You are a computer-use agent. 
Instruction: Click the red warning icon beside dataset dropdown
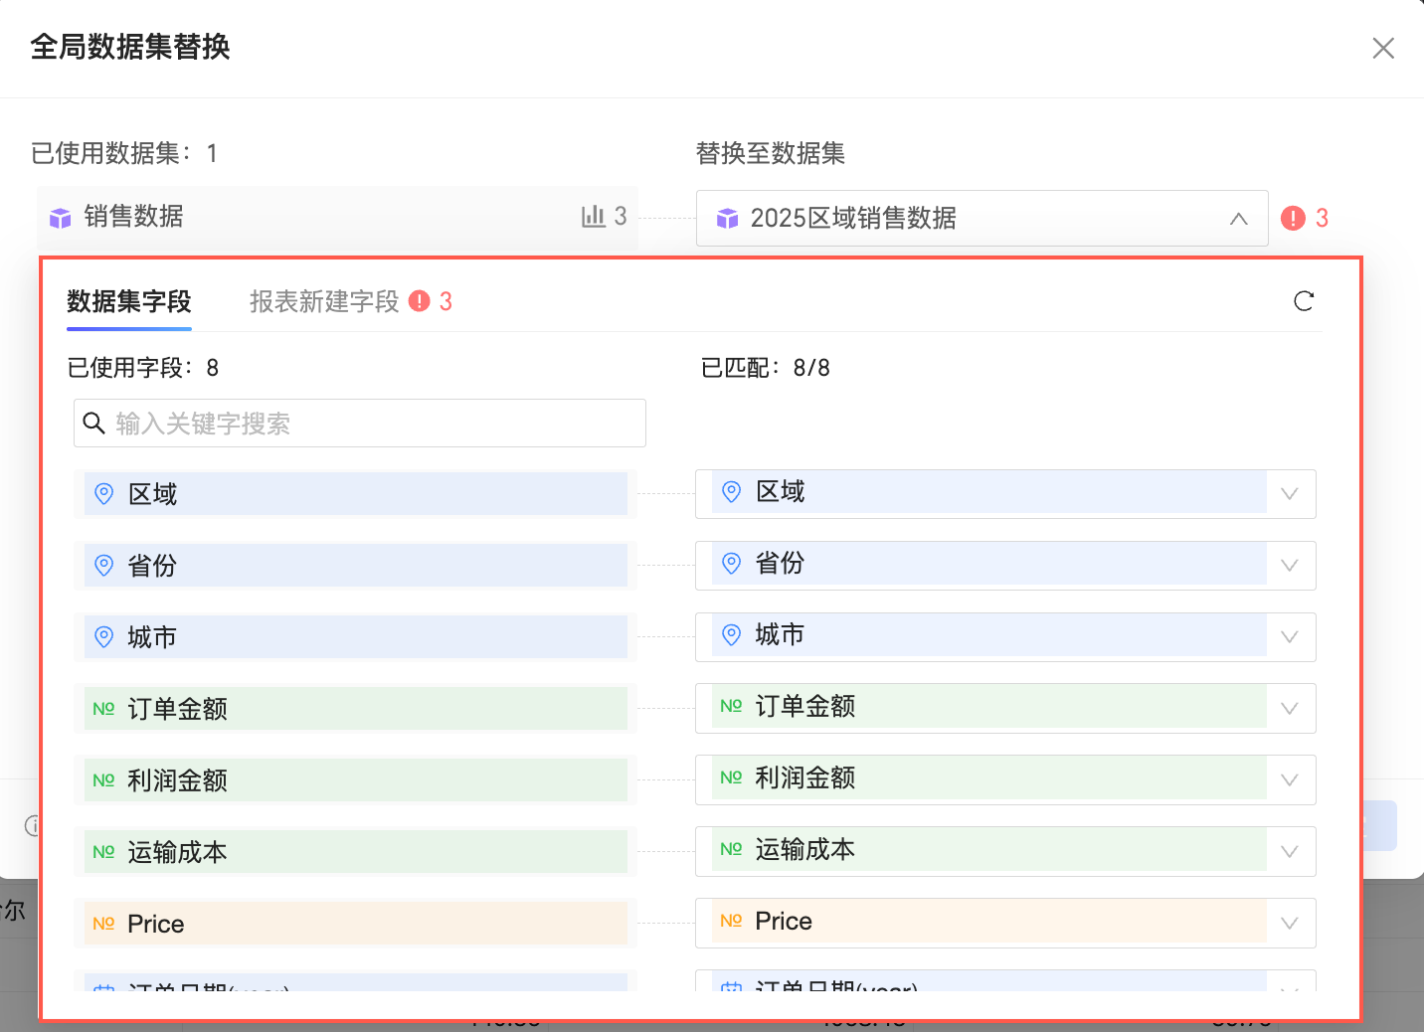tap(1293, 218)
